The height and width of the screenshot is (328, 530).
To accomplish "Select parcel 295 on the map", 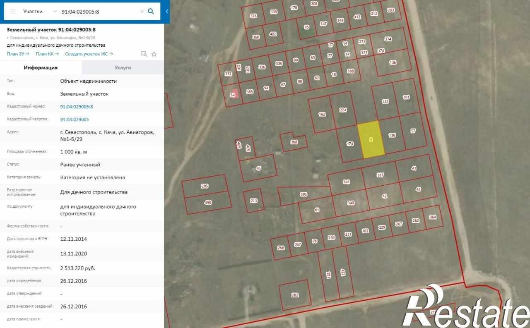I will [205, 186].
